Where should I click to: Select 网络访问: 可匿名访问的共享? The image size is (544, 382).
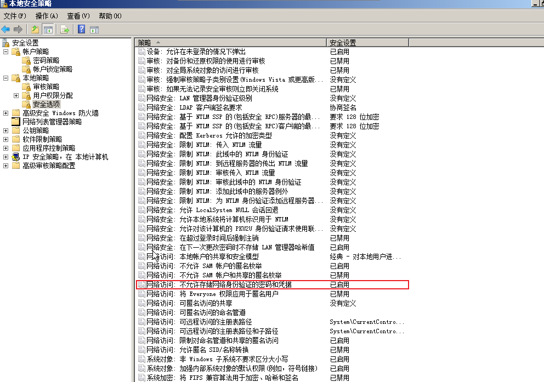189,303
